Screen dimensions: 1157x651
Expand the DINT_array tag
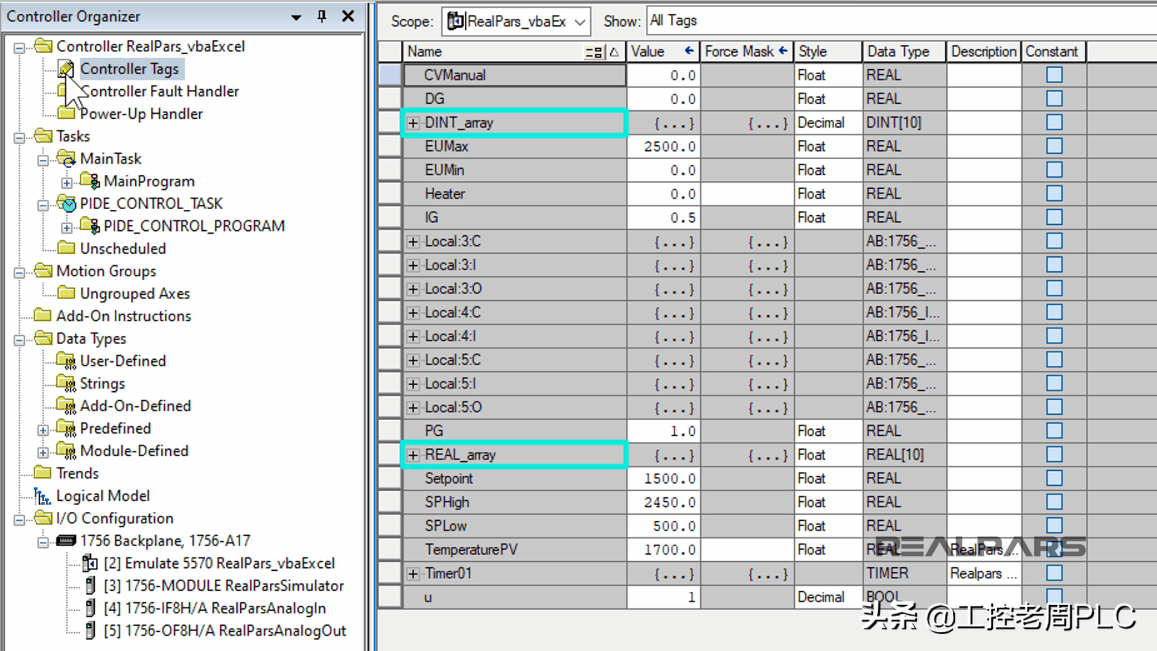pos(413,122)
